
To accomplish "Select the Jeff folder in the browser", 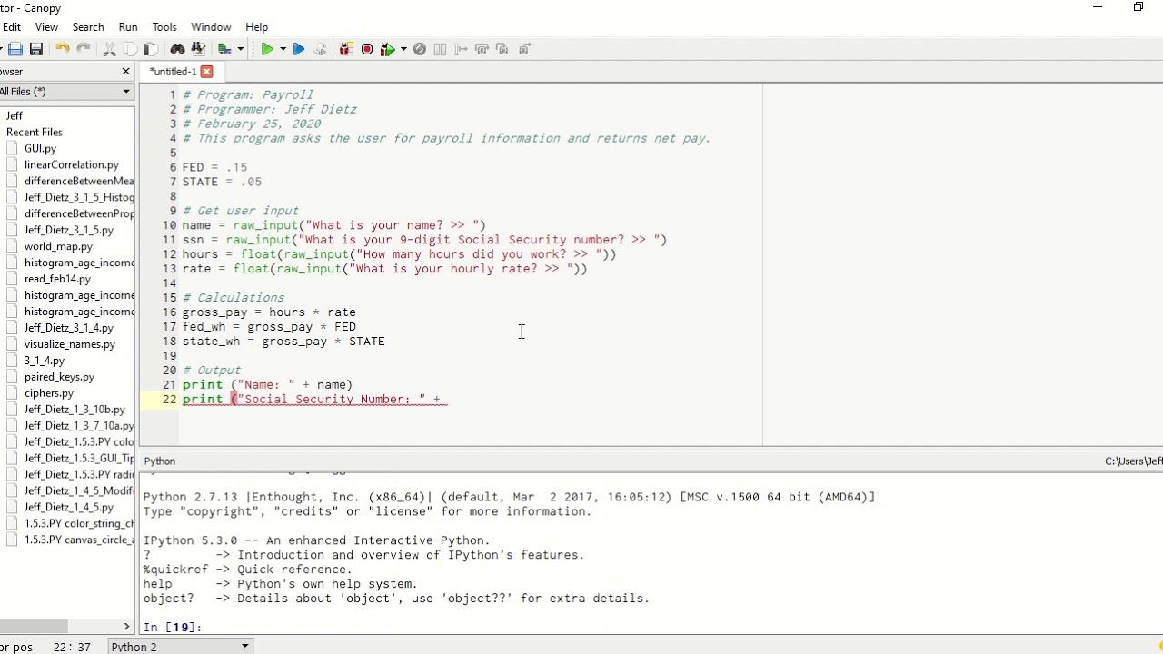I will (14, 115).
